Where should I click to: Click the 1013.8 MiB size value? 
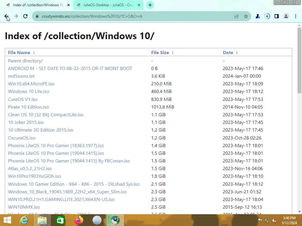(163, 107)
